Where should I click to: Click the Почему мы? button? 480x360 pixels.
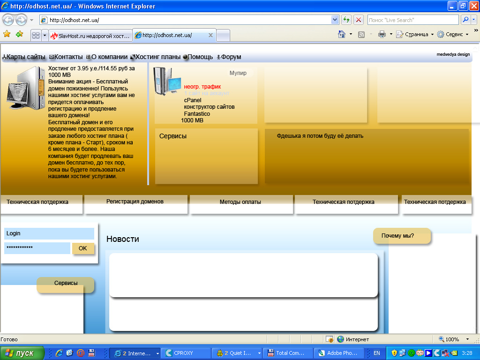(x=402, y=236)
